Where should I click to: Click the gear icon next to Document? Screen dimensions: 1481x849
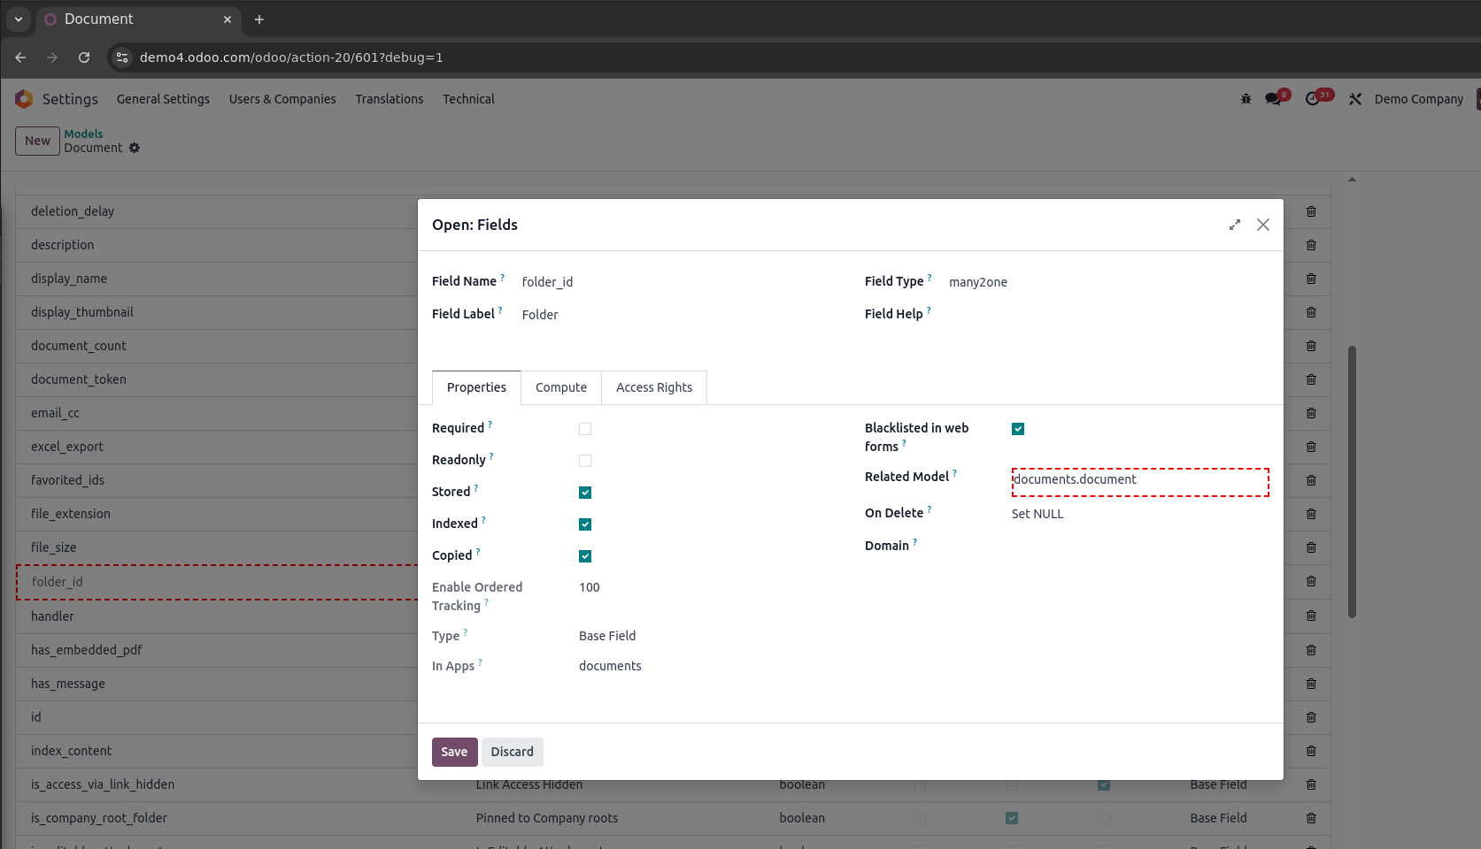click(x=135, y=148)
